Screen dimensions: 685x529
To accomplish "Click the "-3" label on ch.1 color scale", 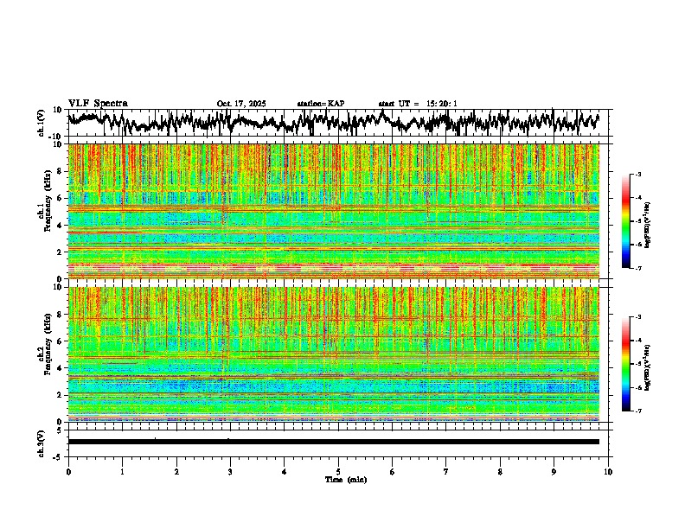I will point(638,174).
